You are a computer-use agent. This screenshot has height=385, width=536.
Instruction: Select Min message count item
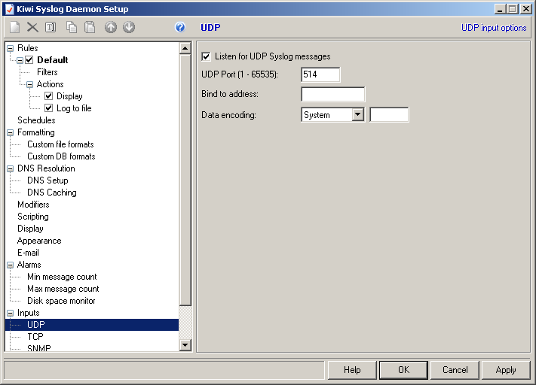pyautogui.click(x=62, y=277)
